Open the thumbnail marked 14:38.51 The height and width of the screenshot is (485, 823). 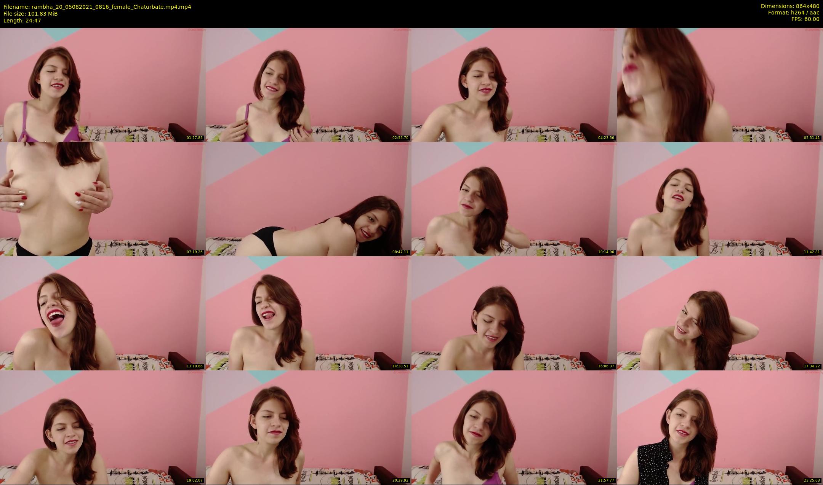[308, 313]
